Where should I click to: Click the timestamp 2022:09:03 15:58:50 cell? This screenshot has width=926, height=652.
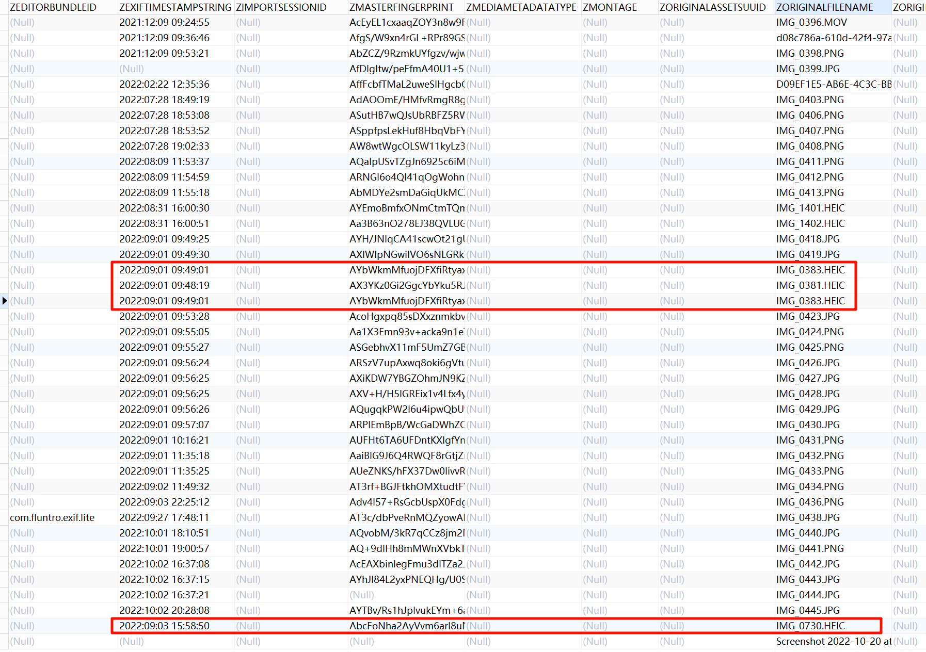tap(164, 626)
